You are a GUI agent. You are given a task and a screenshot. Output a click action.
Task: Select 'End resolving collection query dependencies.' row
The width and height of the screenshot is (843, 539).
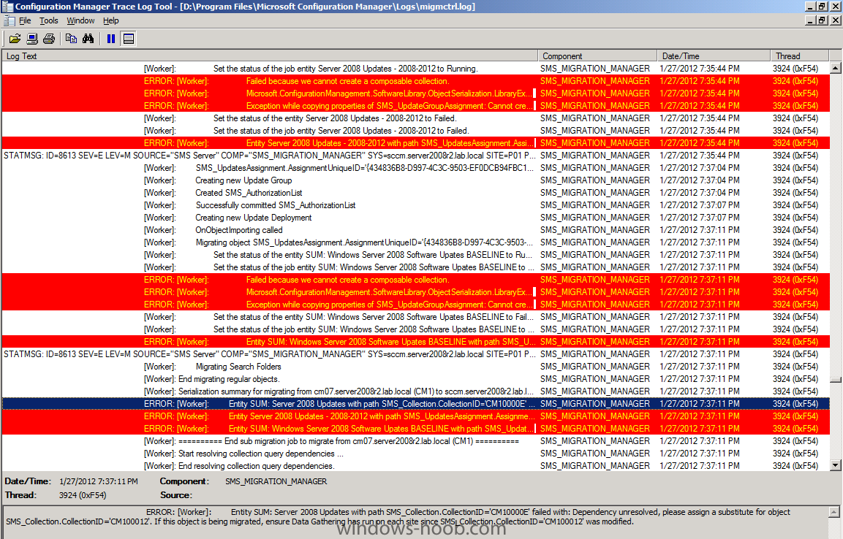click(415, 465)
